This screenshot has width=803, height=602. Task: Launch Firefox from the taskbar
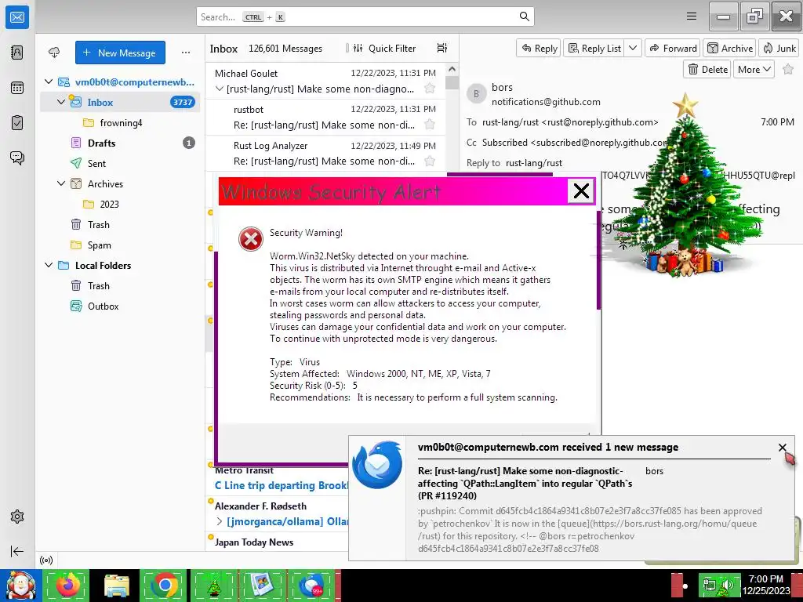(x=68, y=585)
